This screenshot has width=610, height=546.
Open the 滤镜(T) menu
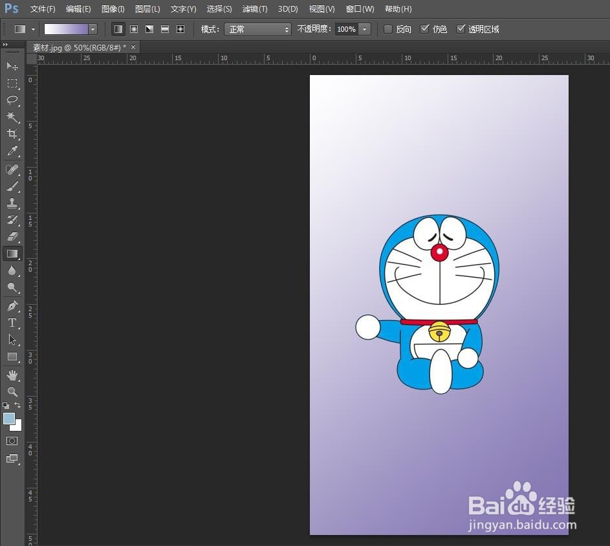coord(255,9)
